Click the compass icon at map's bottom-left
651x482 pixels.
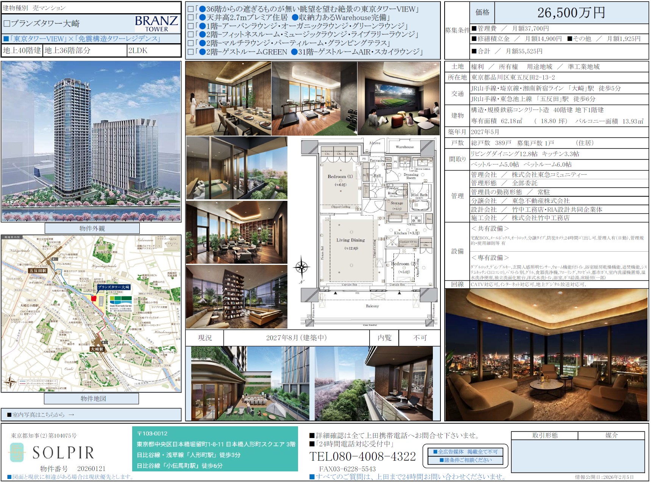coord(10,381)
